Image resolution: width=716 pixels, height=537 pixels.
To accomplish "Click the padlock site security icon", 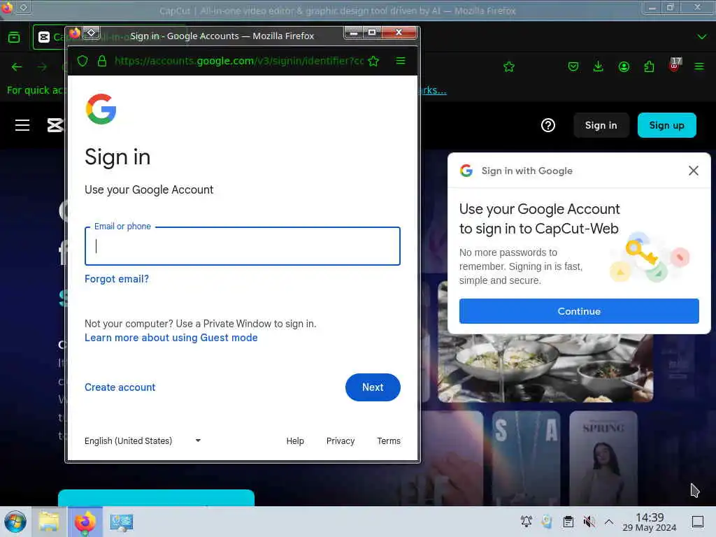I will [x=102, y=61].
